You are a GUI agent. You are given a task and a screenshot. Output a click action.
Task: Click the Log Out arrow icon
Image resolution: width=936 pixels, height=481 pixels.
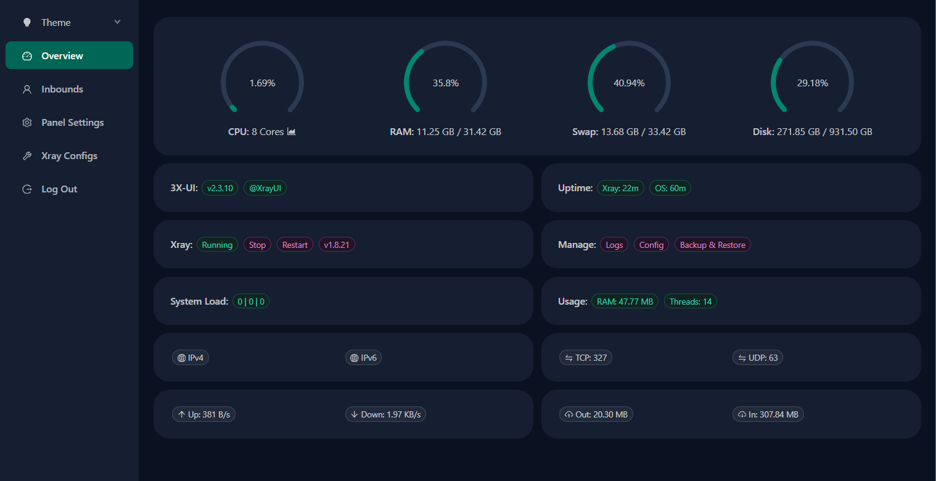[x=27, y=189]
